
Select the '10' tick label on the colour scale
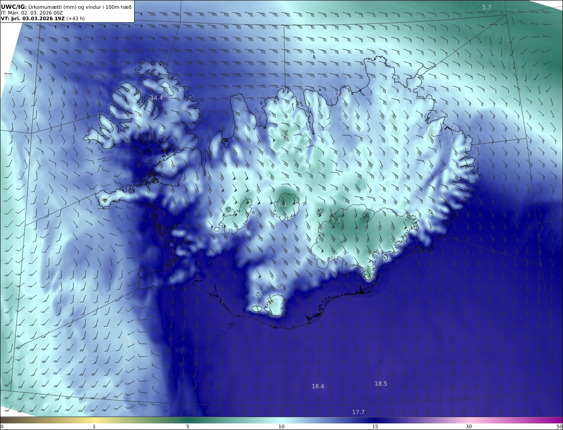coord(281,426)
